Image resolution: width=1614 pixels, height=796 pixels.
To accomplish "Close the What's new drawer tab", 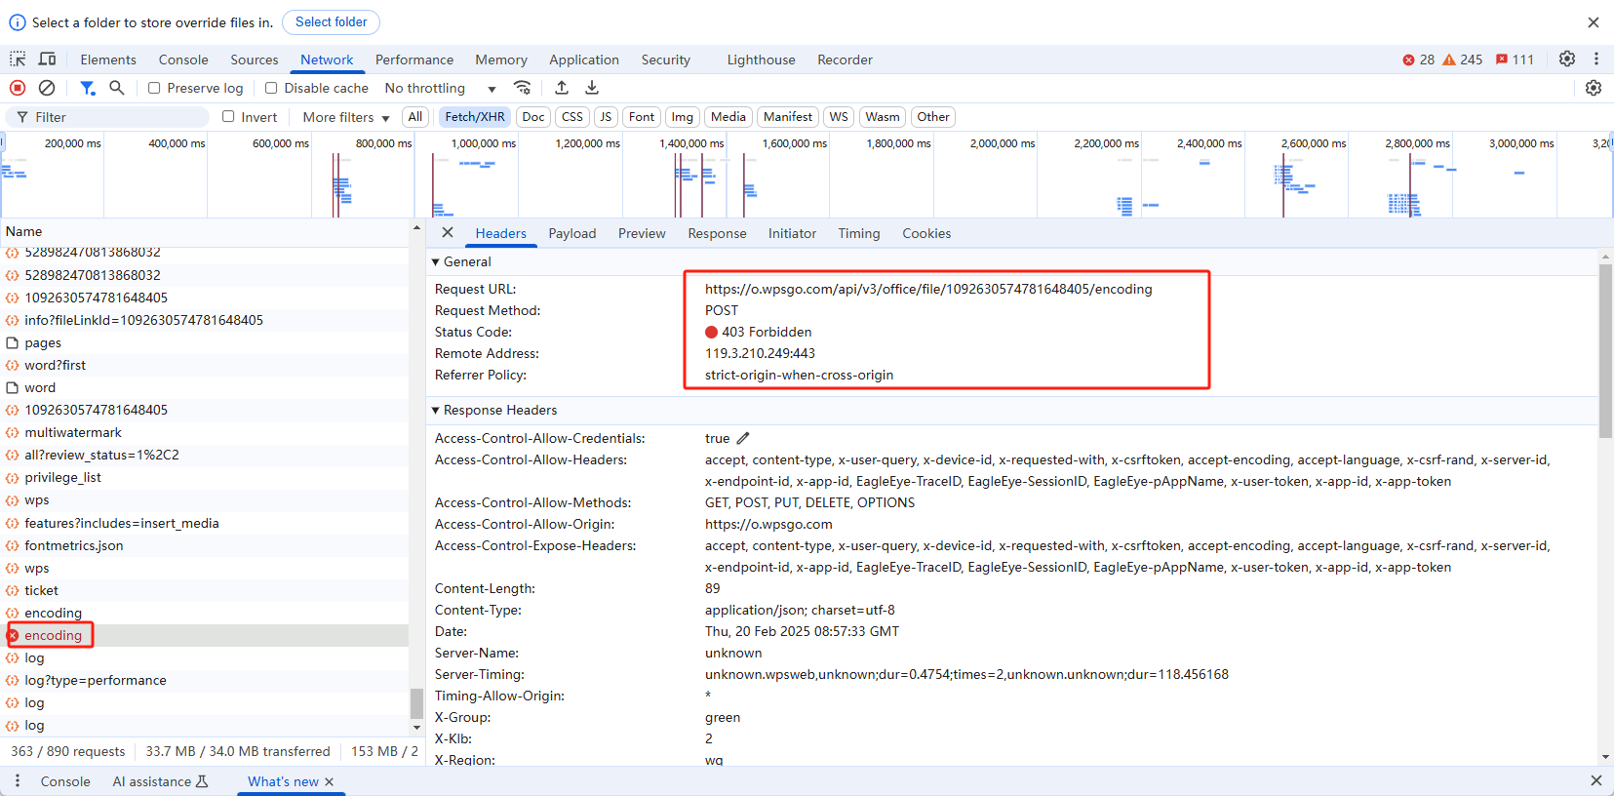I will tap(330, 781).
